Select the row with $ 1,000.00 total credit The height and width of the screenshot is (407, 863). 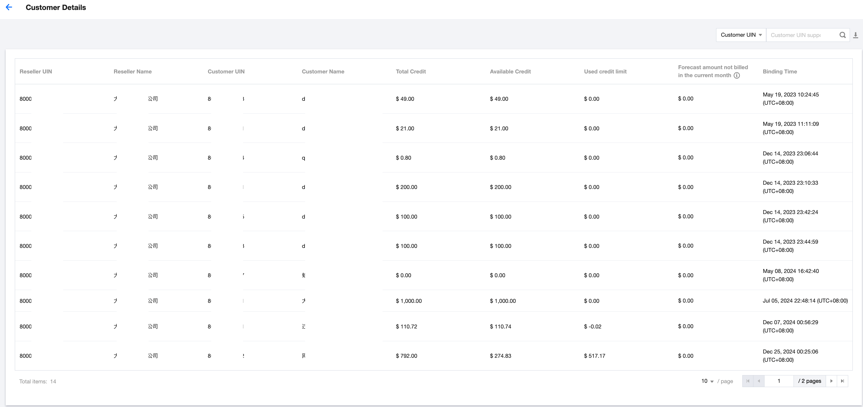[408, 301]
